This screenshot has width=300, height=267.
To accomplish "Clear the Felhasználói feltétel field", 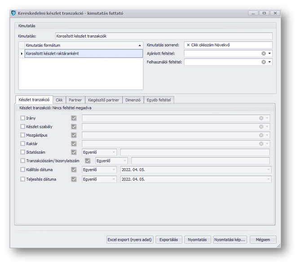I will tap(264, 62).
